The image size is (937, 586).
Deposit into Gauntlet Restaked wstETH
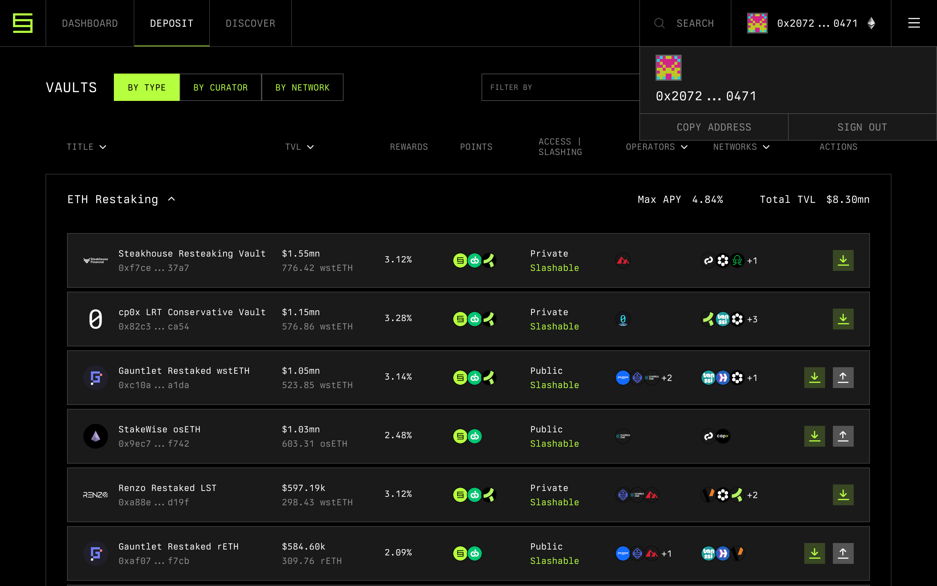814,378
